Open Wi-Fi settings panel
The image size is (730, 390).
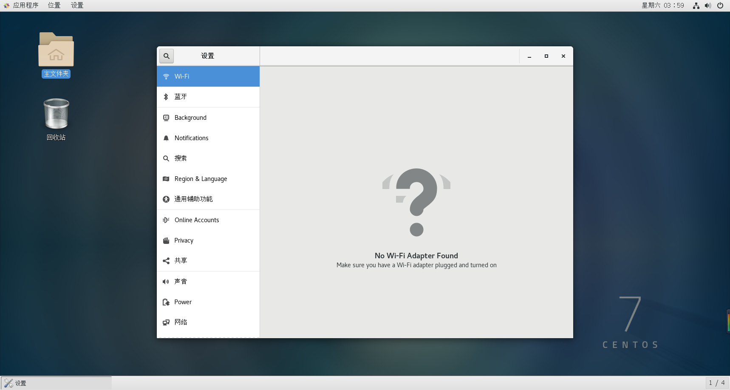pos(208,76)
